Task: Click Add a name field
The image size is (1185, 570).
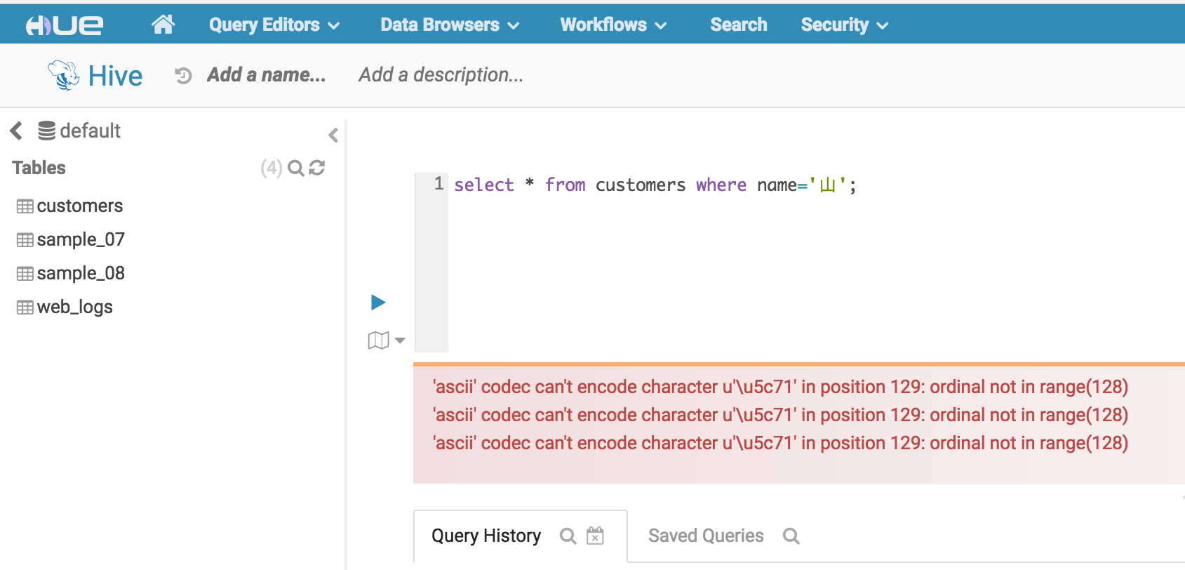Action: pyautogui.click(x=266, y=75)
